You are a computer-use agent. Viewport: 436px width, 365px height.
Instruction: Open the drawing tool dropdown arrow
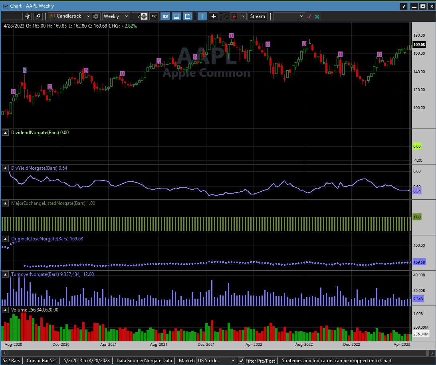(x=243, y=16)
